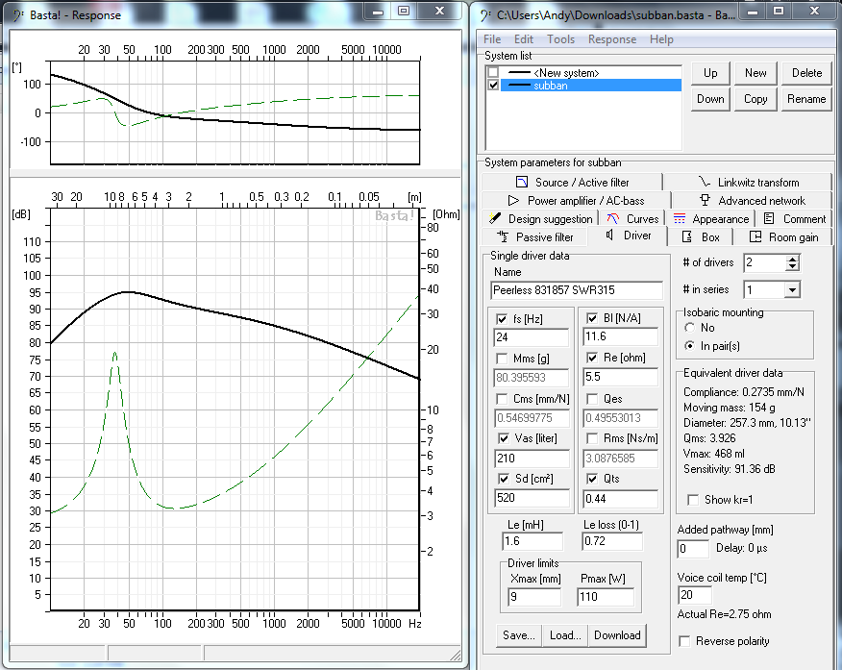Click the Bl field showing 11.6
Screen dimensions: 842x670
tap(621, 336)
